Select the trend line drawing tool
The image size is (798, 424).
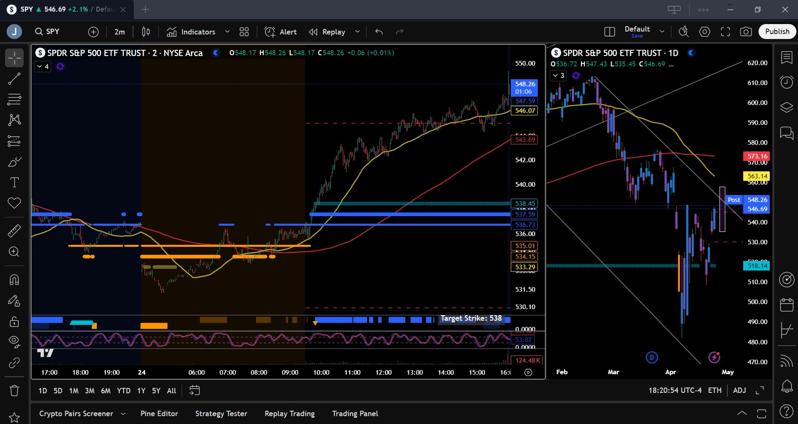tap(14, 79)
